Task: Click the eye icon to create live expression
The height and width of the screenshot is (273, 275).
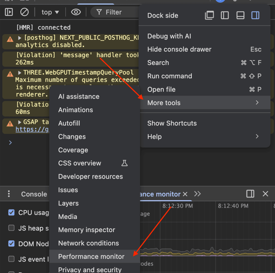Action: coord(76,12)
